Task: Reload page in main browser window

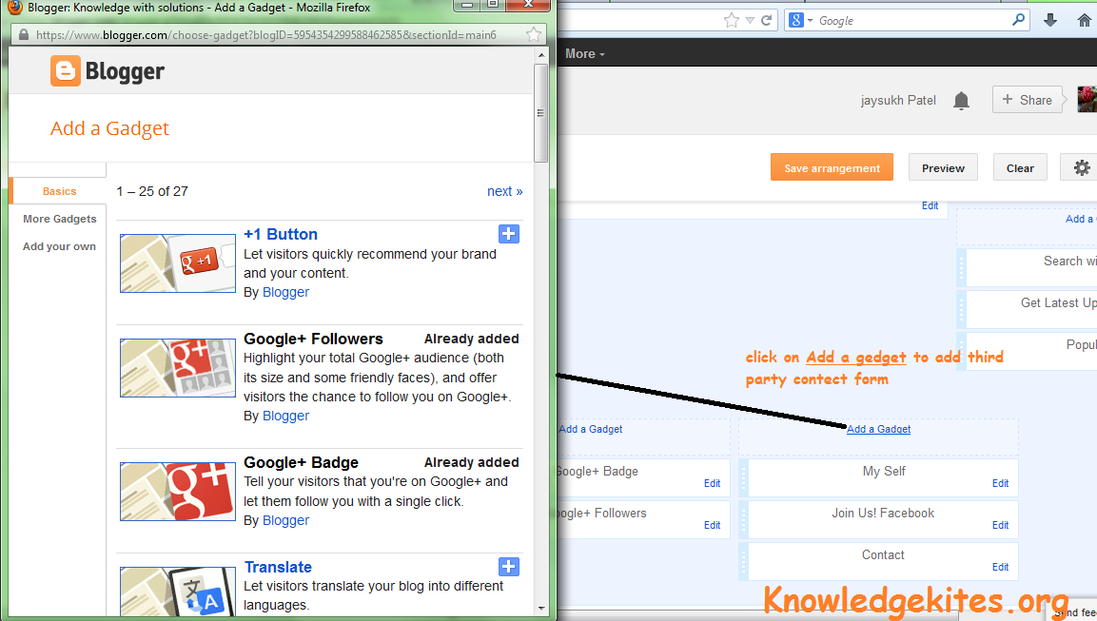Action: pyautogui.click(x=766, y=20)
